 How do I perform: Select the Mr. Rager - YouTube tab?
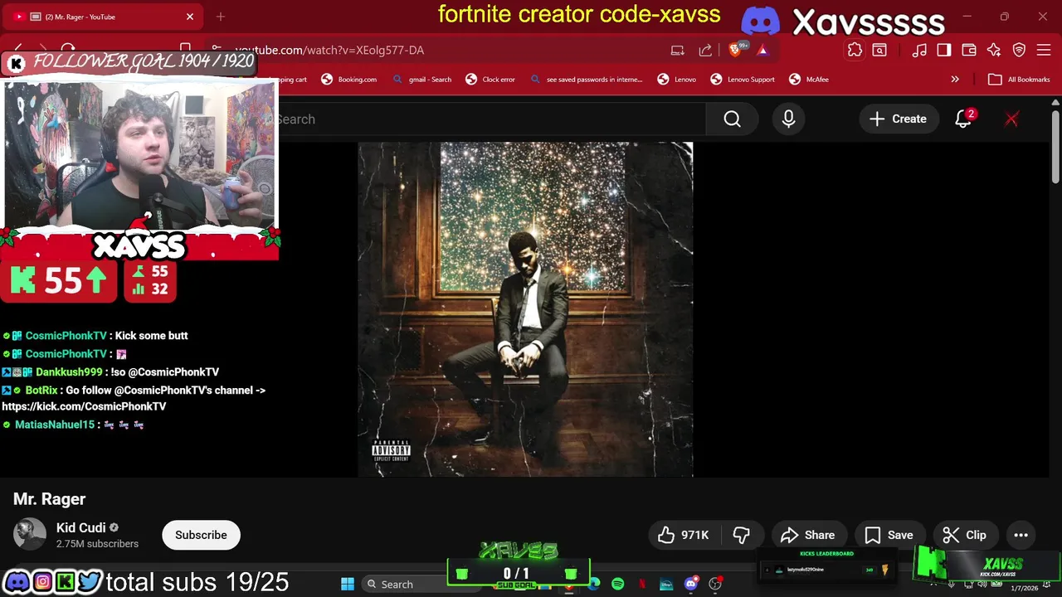pyautogui.click(x=100, y=17)
